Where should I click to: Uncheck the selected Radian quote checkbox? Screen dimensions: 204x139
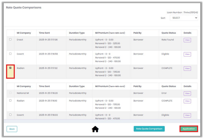[x=10, y=68]
